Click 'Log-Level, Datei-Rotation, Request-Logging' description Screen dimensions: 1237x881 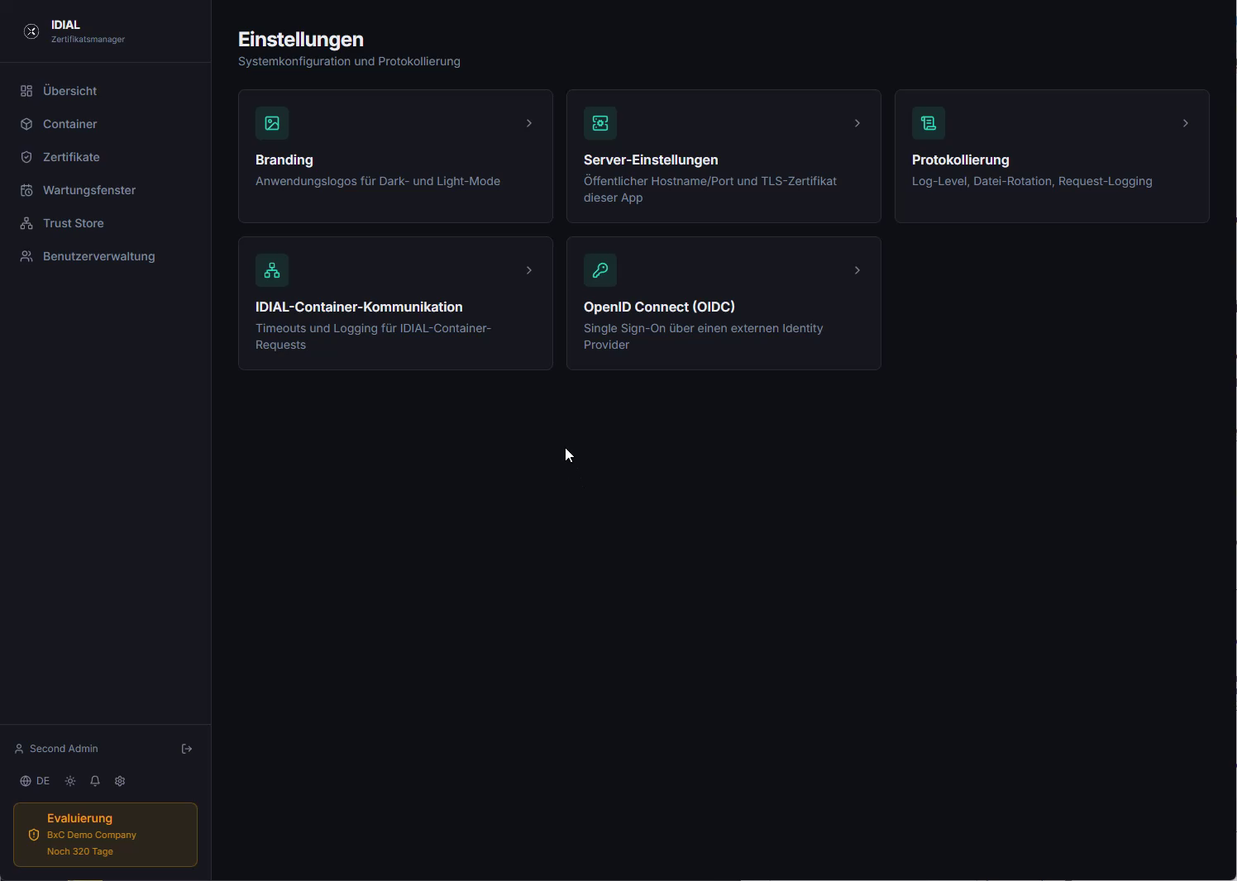click(x=1032, y=181)
